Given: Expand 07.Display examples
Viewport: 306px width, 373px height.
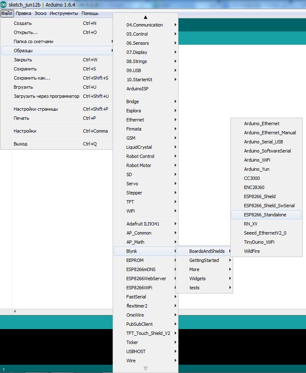Looking at the screenshot, I should click(146, 52).
